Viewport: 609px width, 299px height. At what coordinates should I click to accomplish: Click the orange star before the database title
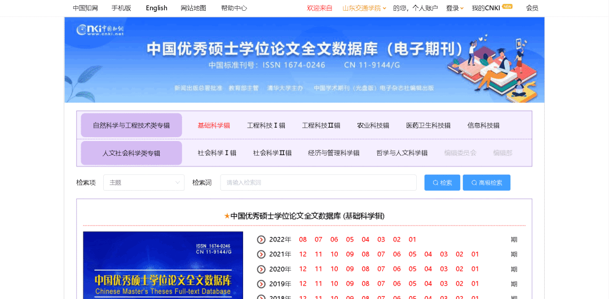pyautogui.click(x=227, y=216)
